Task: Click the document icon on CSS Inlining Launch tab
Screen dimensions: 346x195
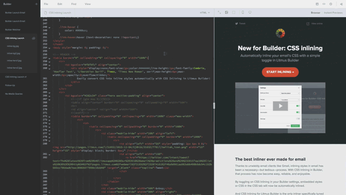Action: tap(45, 13)
